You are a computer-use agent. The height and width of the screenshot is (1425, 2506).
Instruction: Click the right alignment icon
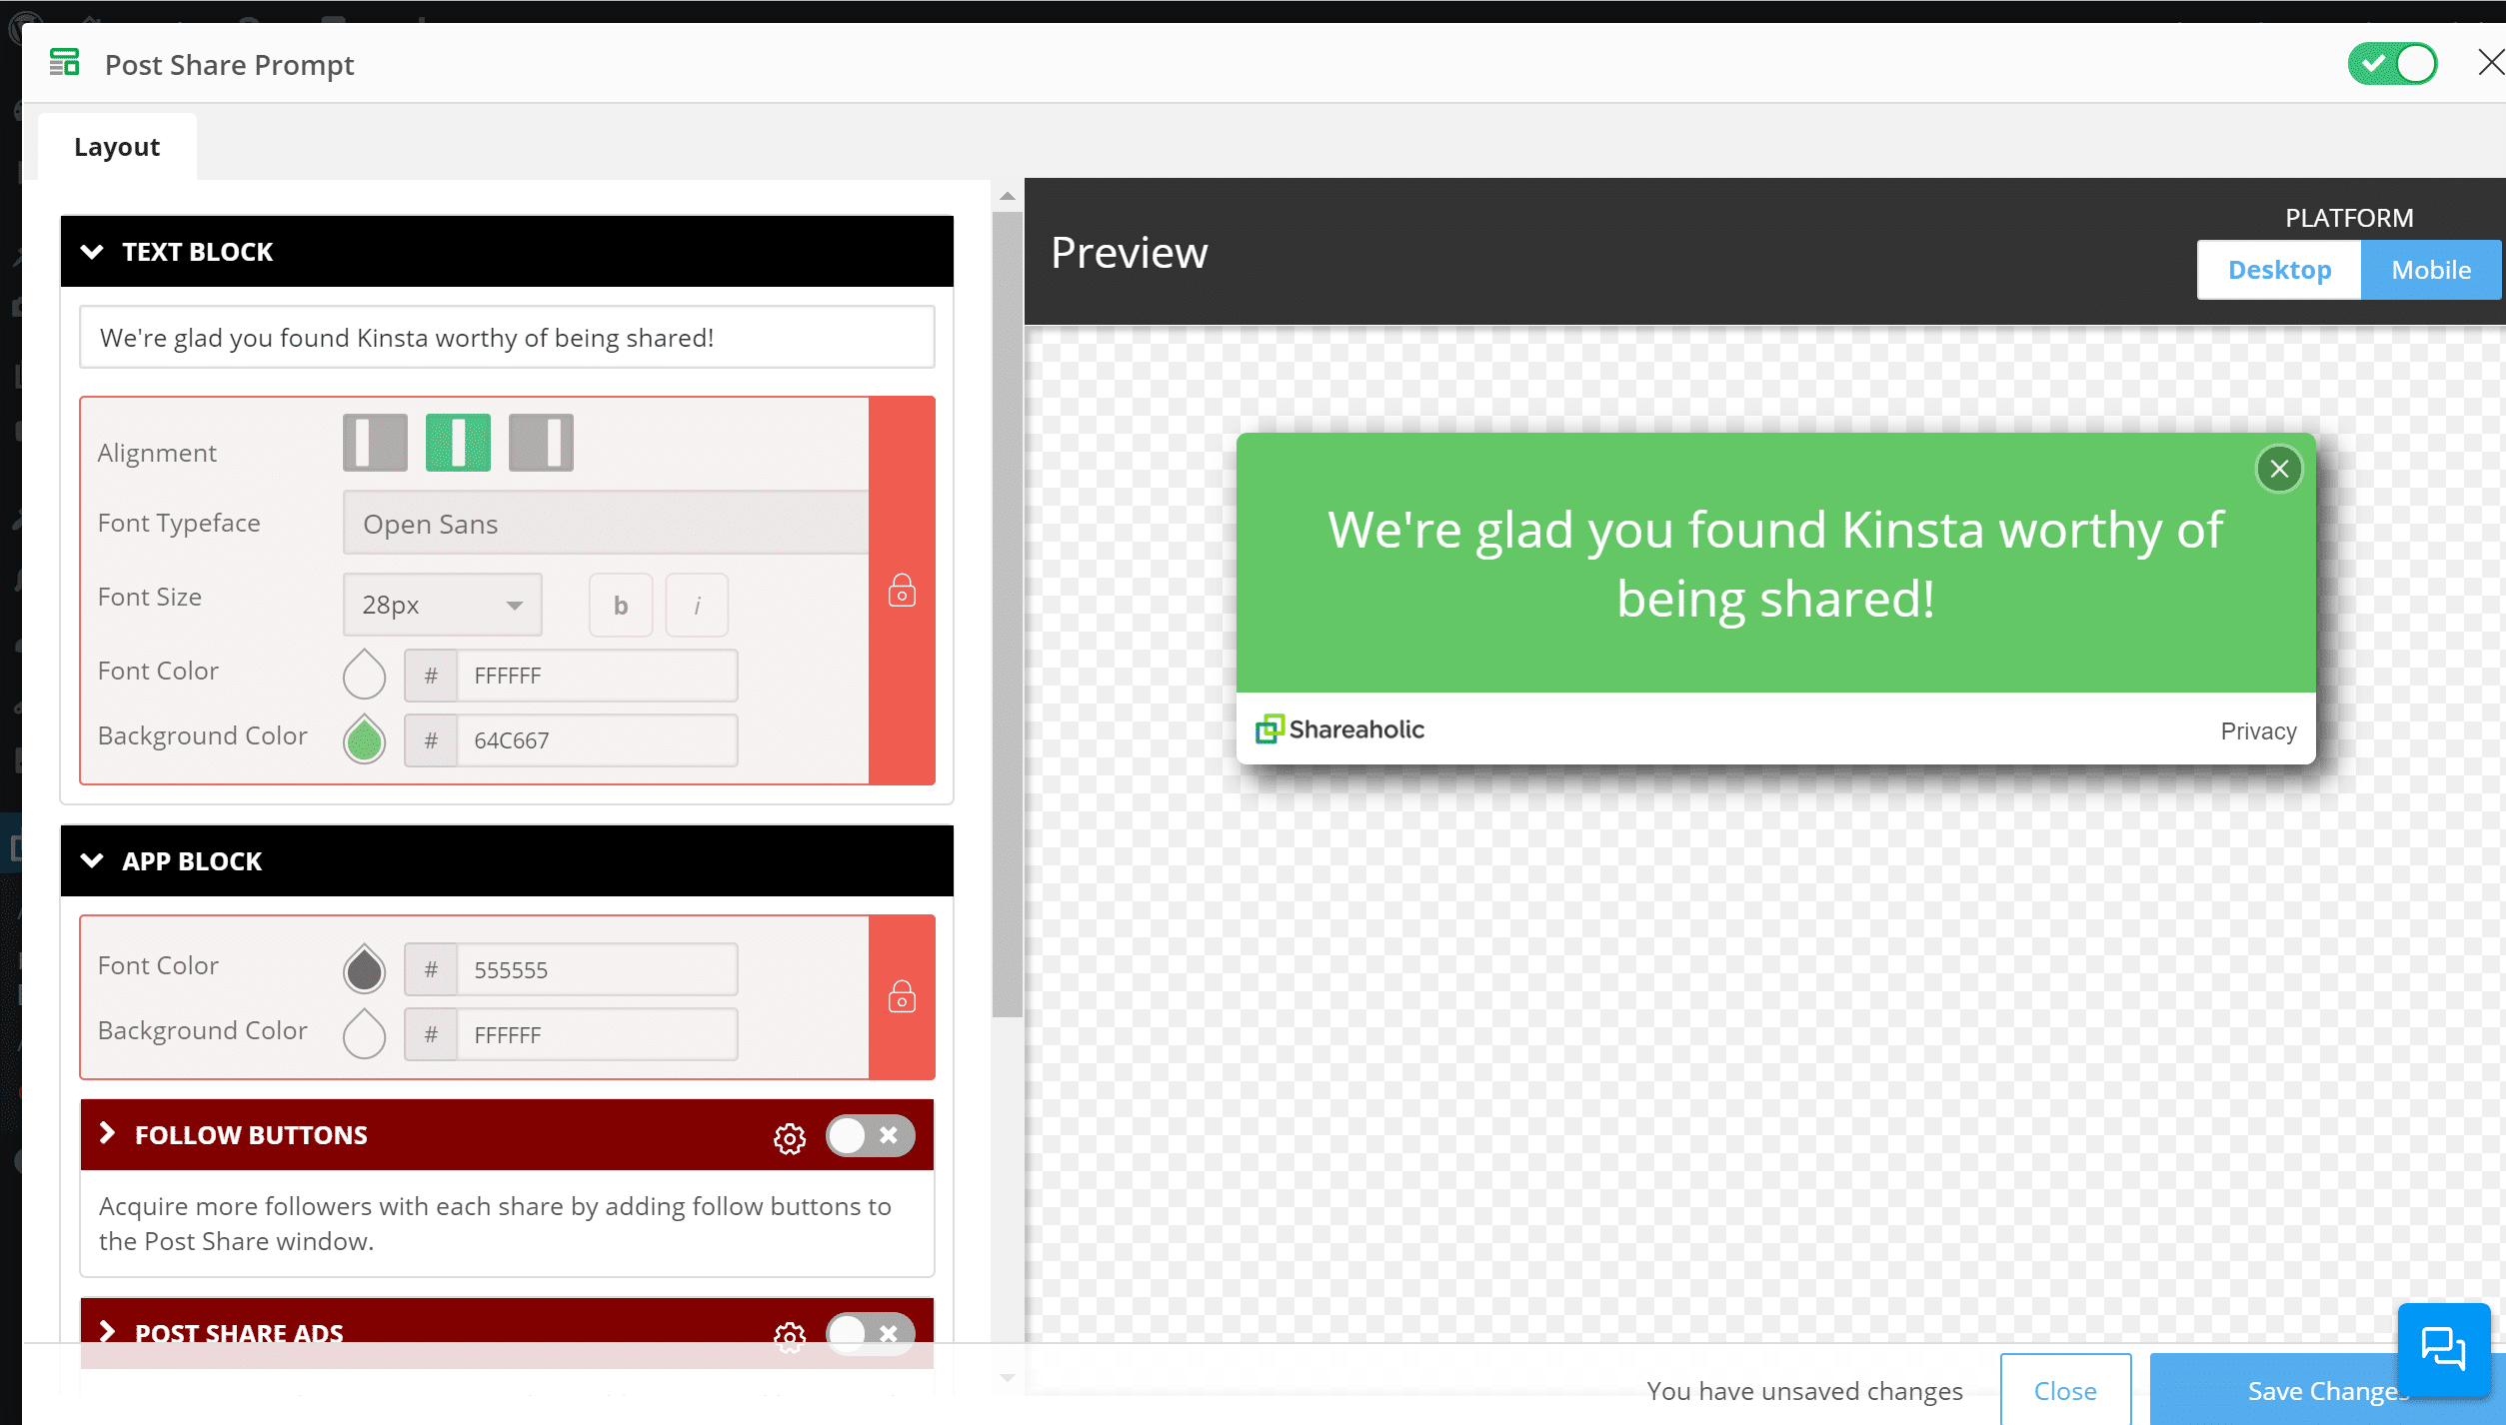539,444
